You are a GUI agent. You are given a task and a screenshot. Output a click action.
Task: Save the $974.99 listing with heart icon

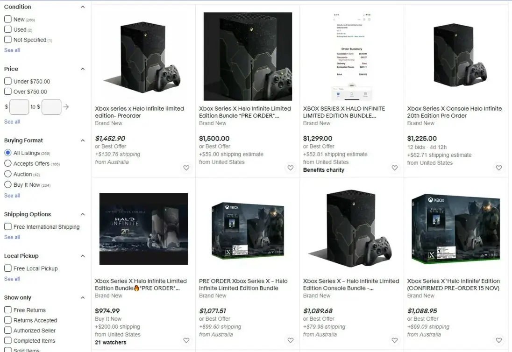186,340
